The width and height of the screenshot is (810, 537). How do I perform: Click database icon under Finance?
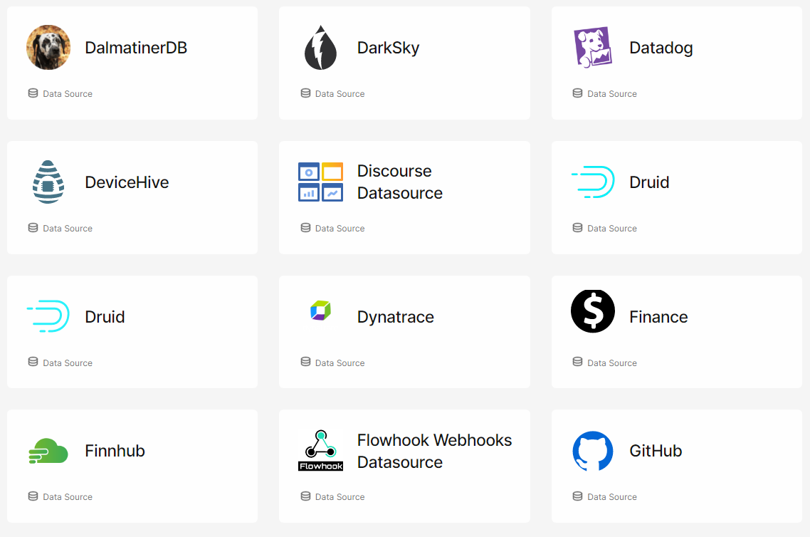click(x=577, y=362)
